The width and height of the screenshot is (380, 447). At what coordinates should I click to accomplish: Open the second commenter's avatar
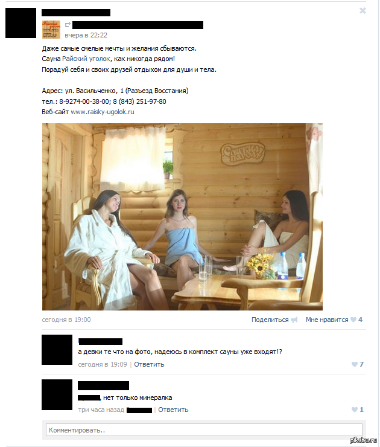pyautogui.click(x=57, y=394)
